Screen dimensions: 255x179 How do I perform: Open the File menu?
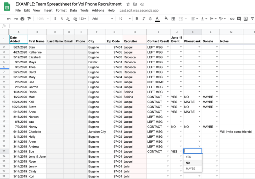pyautogui.click(x=18, y=10)
